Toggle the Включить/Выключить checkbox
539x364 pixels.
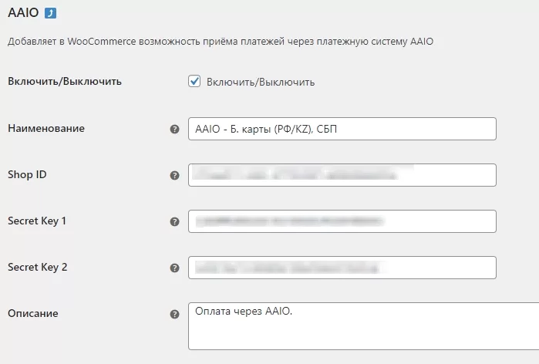(x=194, y=81)
